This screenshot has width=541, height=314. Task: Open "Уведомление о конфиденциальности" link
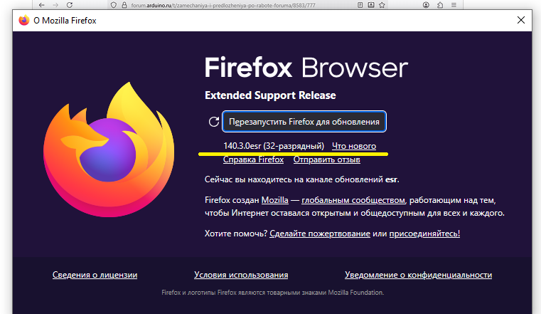pyautogui.click(x=418, y=275)
